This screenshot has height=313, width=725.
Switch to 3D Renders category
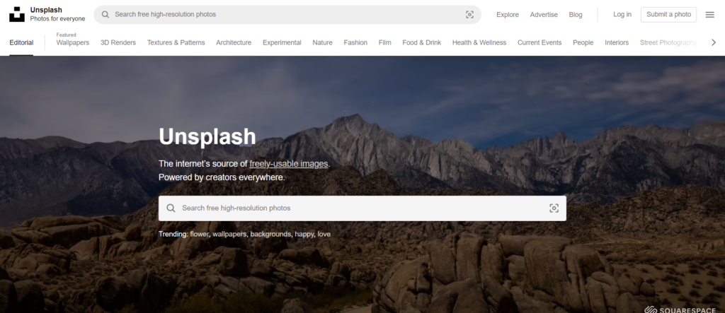(x=118, y=42)
